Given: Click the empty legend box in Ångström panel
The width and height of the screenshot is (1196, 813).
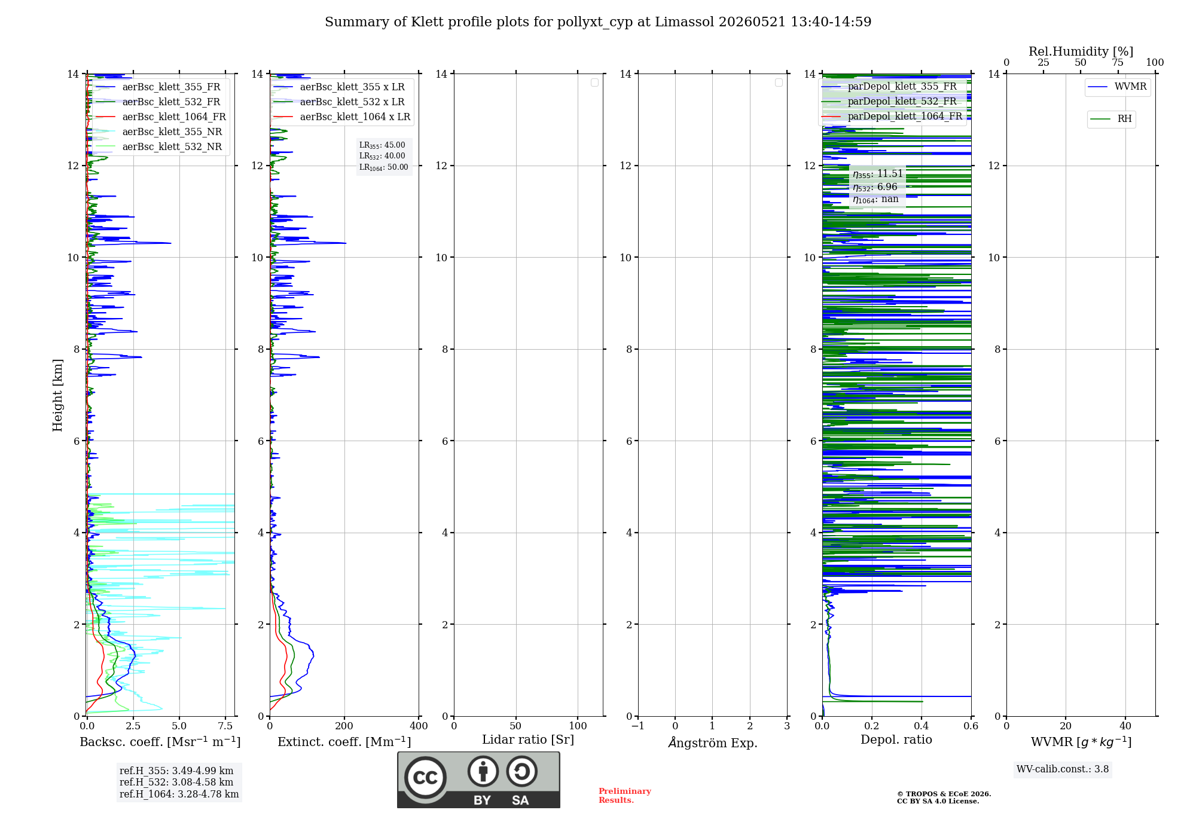Looking at the screenshot, I should (779, 82).
